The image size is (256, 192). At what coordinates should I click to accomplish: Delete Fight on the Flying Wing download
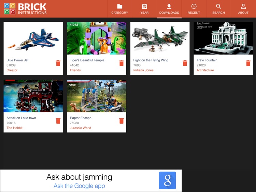click(185, 63)
